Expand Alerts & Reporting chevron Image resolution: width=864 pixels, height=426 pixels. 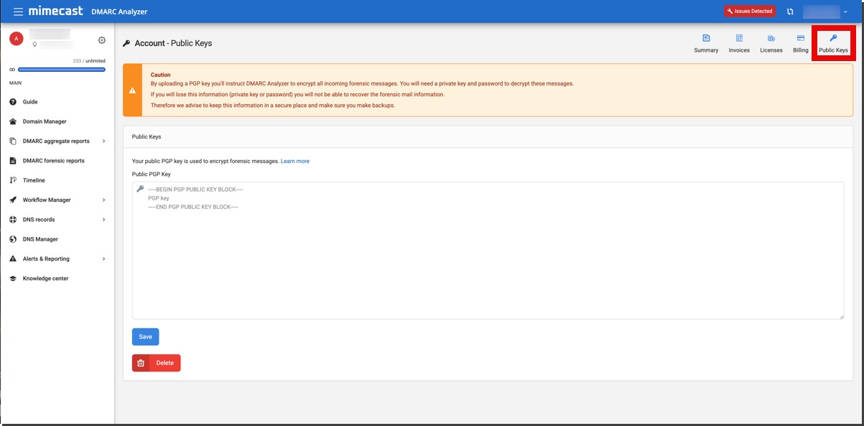[104, 259]
